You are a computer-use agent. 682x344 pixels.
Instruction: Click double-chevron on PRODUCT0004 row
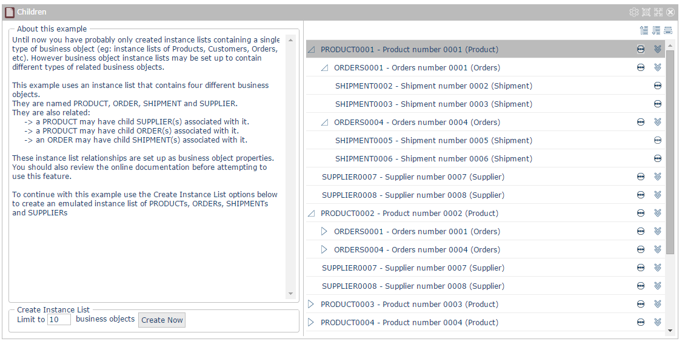(x=658, y=323)
